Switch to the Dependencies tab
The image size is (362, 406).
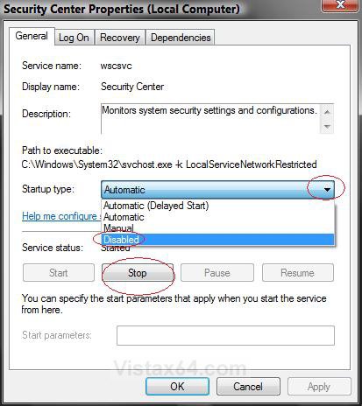[181, 38]
